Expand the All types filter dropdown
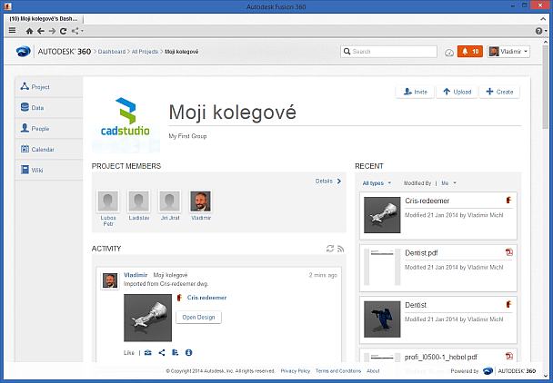This screenshot has height=383, width=553. 377,183
